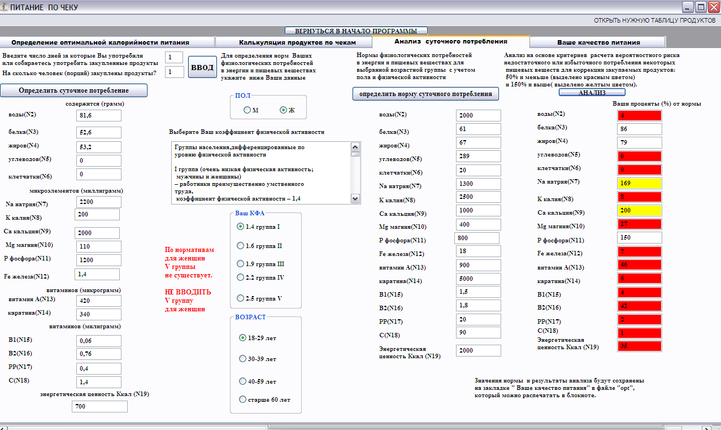The width and height of the screenshot is (721, 430).
Task: Open ОТКРЫТЬ НУЖНУЮ ТАБЛИЦУ ПРОДУКТОВ menu
Action: tap(654, 20)
